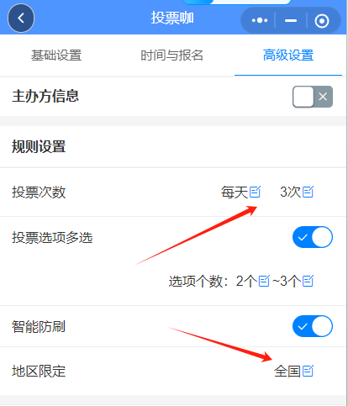
Task: Enable the 主办方信息 switch
Action: click(x=313, y=97)
